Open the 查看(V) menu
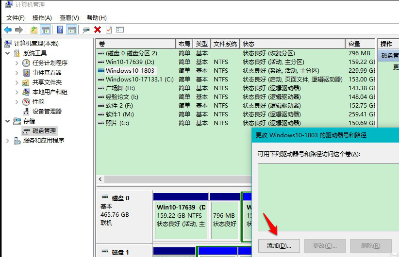The height and width of the screenshot is (257, 399). (69, 17)
